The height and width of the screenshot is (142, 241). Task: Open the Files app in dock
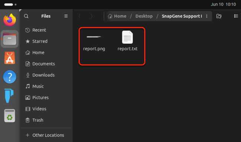(10, 39)
